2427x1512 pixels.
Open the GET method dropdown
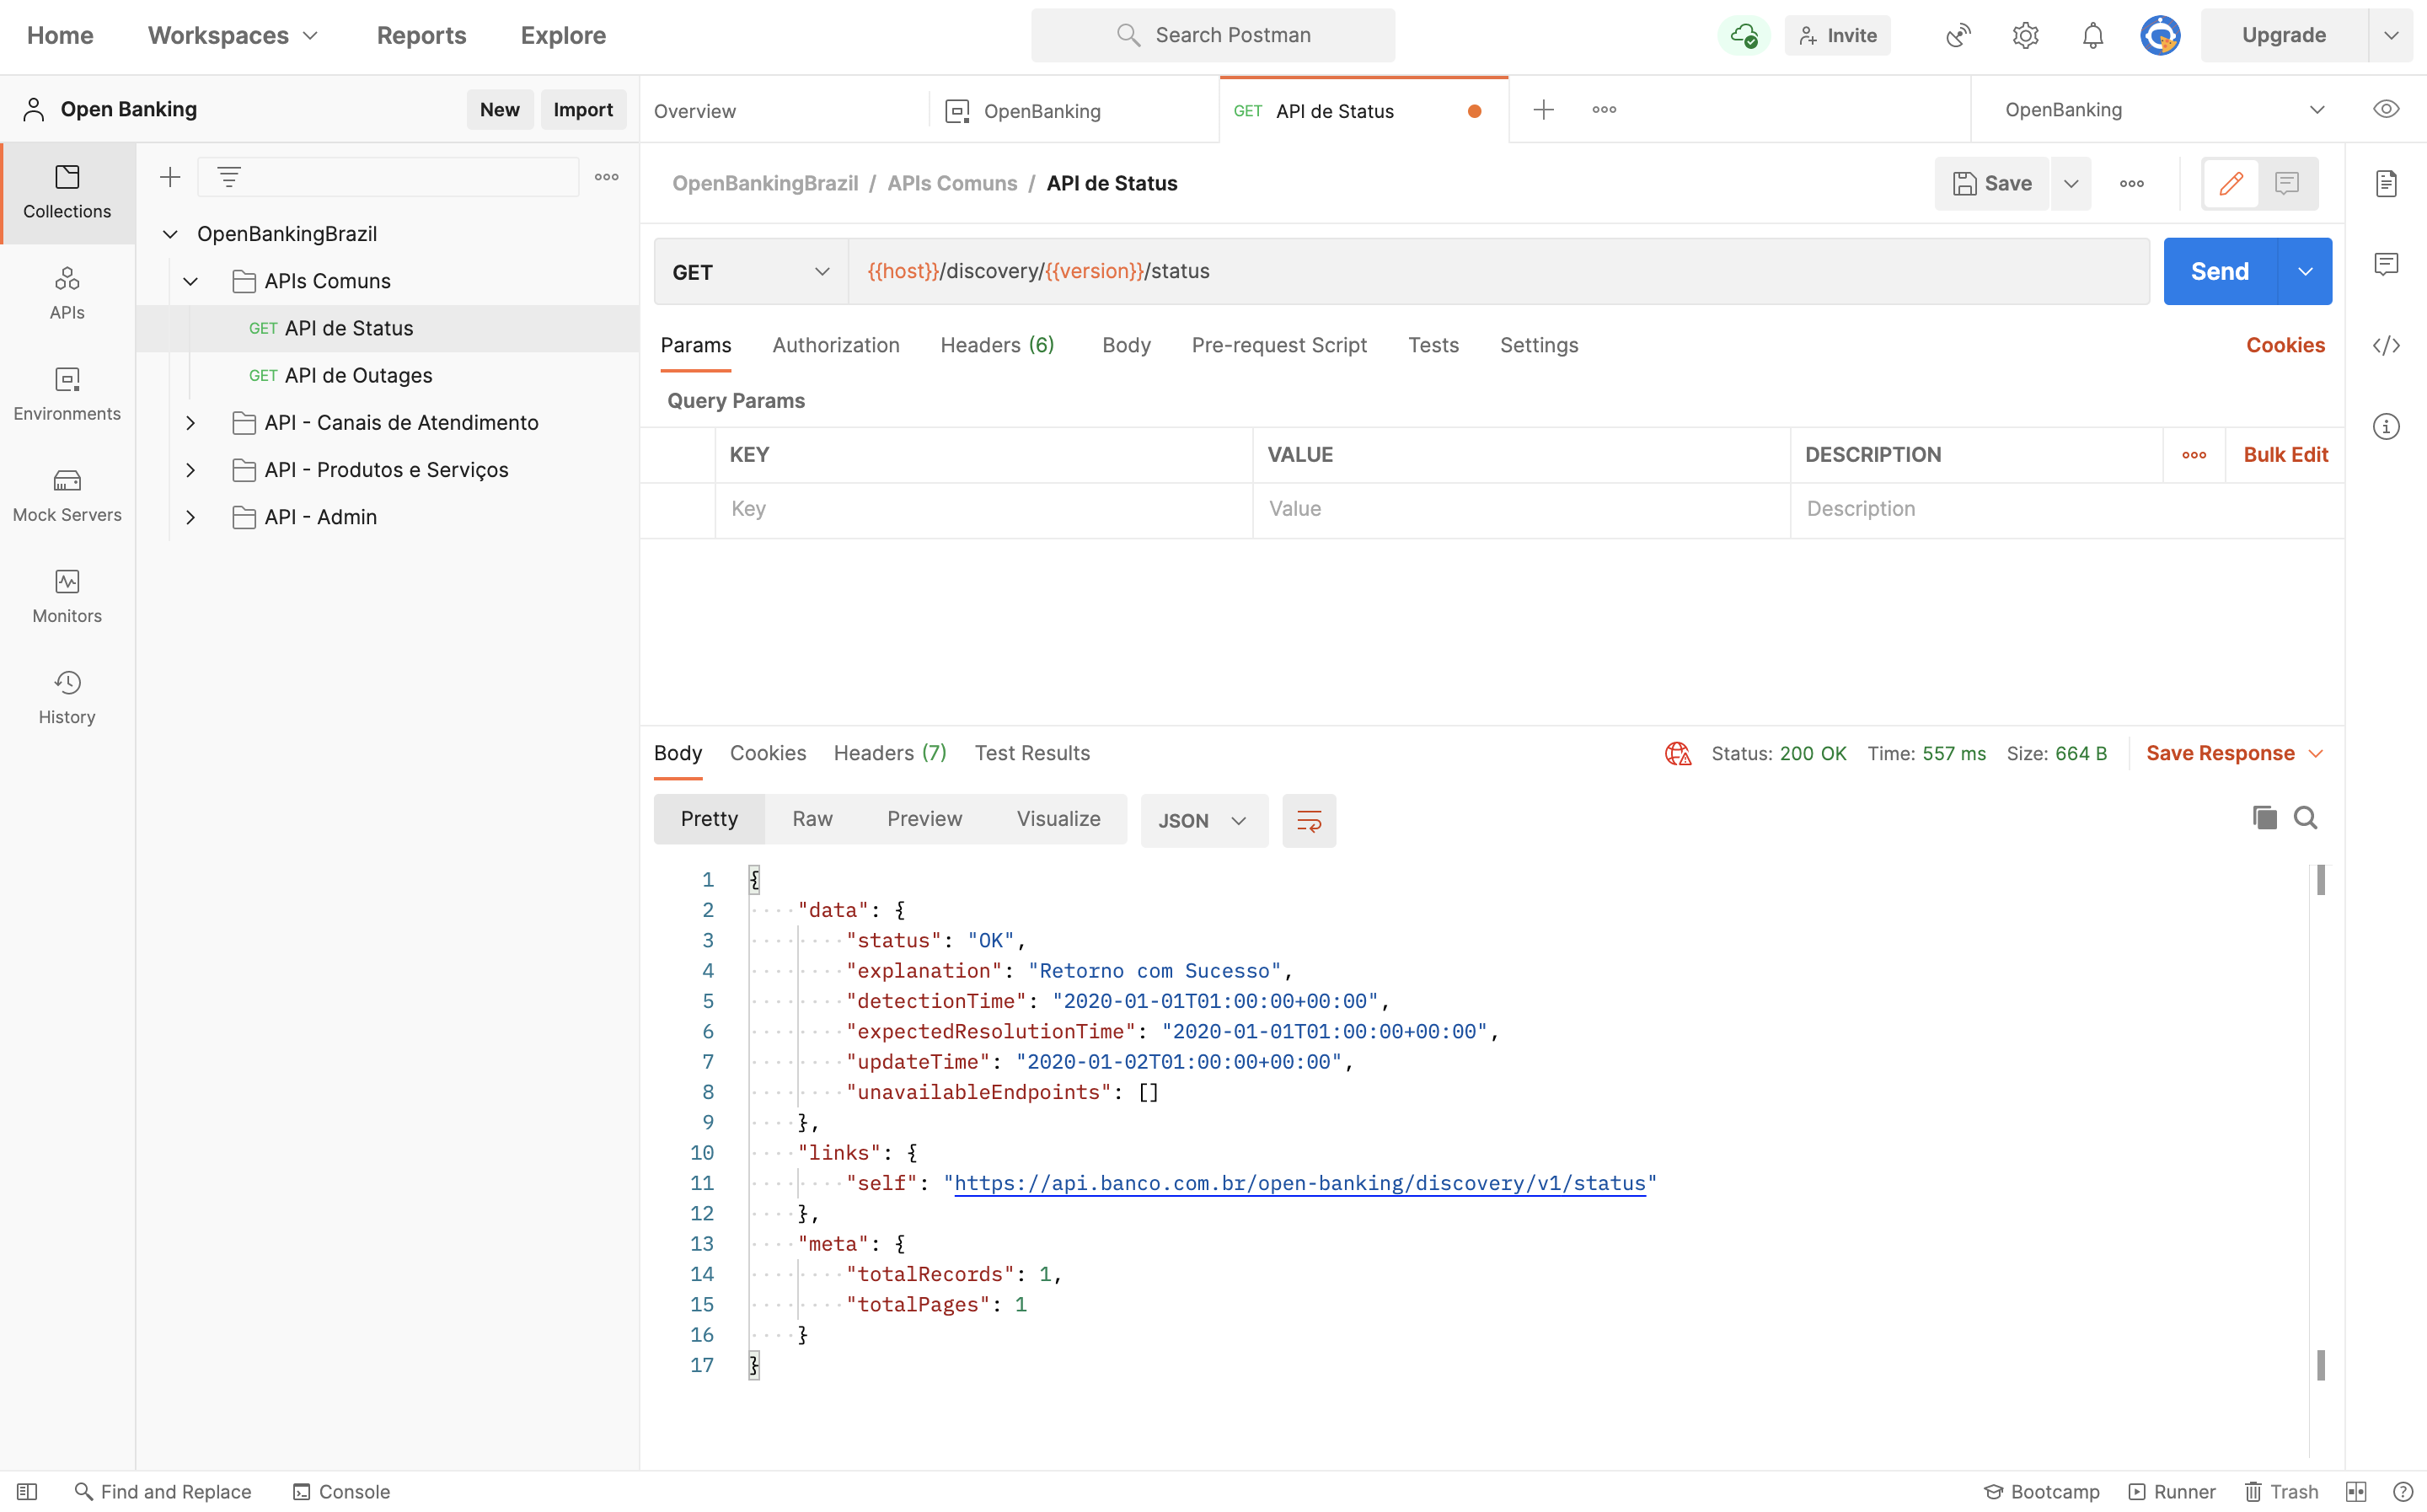pyautogui.click(x=751, y=272)
